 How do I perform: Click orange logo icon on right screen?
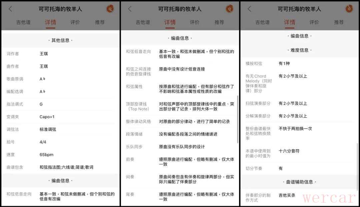tap(349, 9)
